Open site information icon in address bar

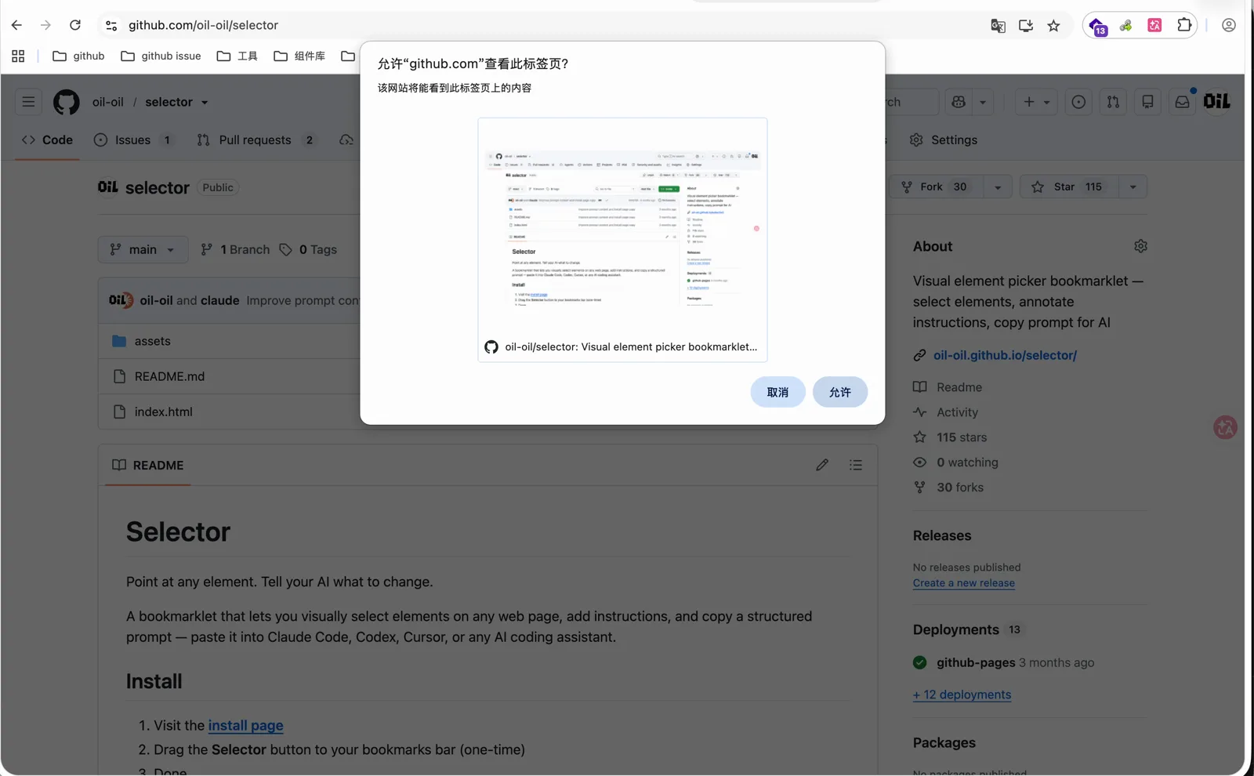click(111, 25)
